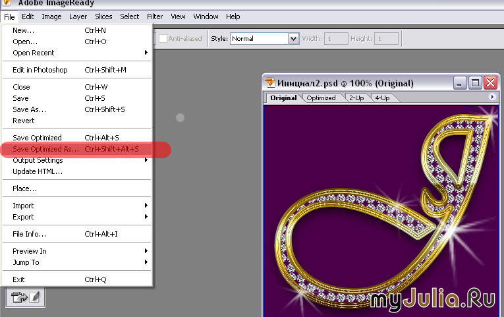Click the image canvas in Инициал2.psd
The image size is (504, 317).
point(381,211)
